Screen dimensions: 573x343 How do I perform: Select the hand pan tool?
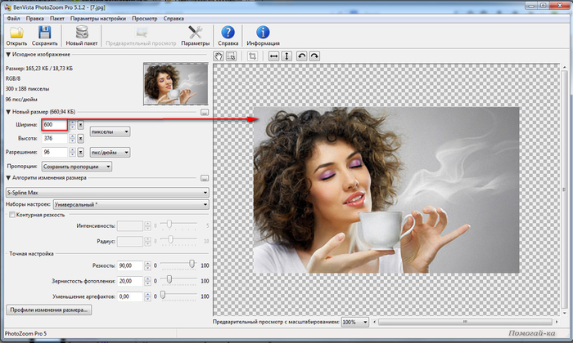(x=219, y=56)
